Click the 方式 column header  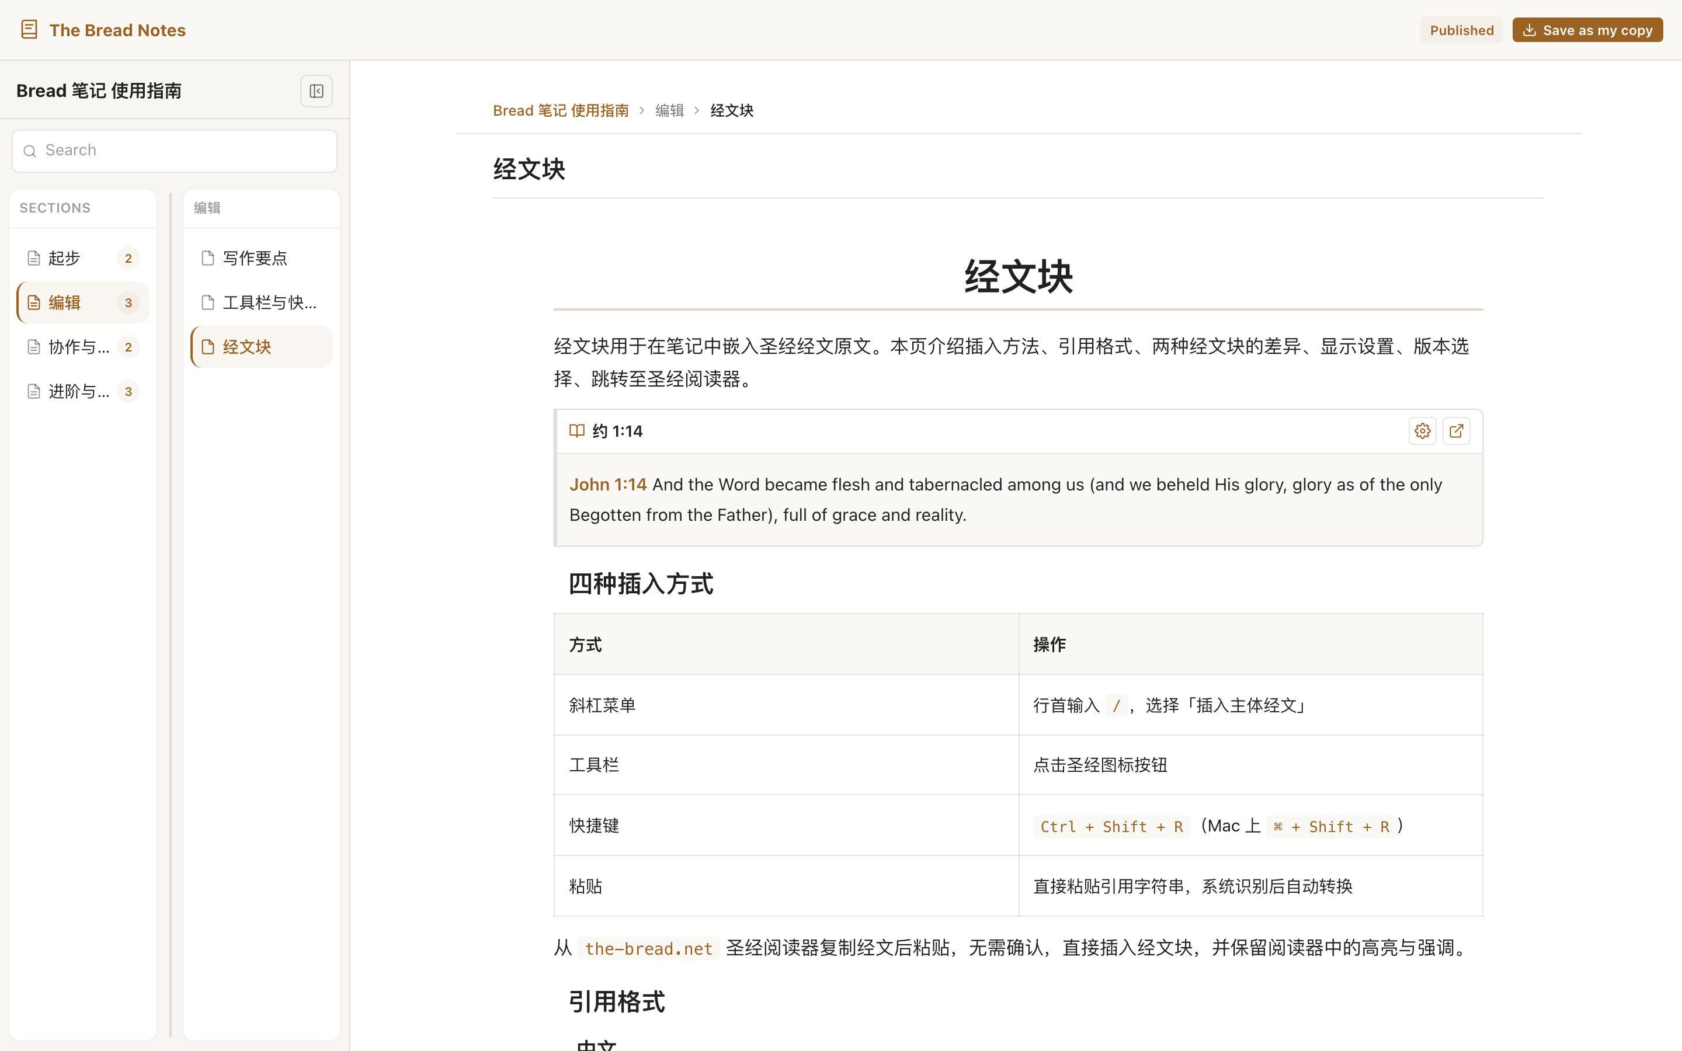pos(786,645)
